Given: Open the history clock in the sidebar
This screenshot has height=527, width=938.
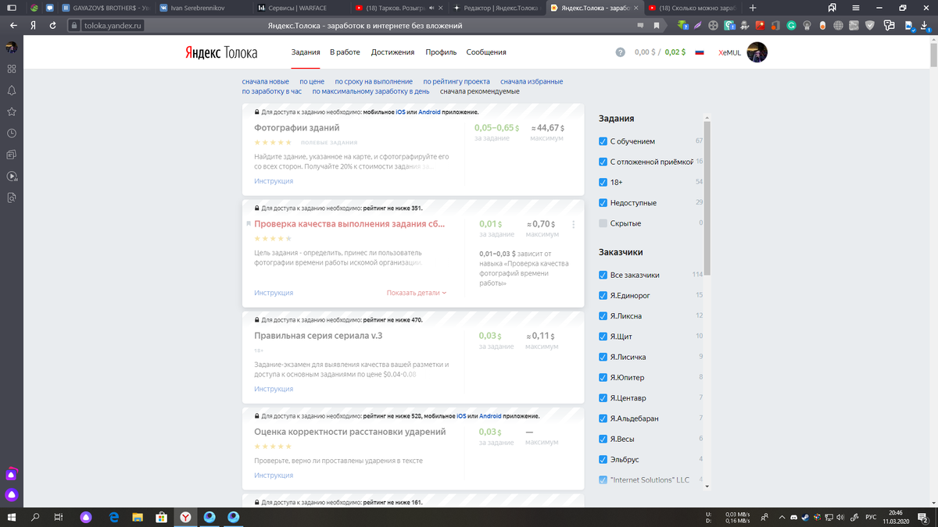Looking at the screenshot, I should 12,134.
